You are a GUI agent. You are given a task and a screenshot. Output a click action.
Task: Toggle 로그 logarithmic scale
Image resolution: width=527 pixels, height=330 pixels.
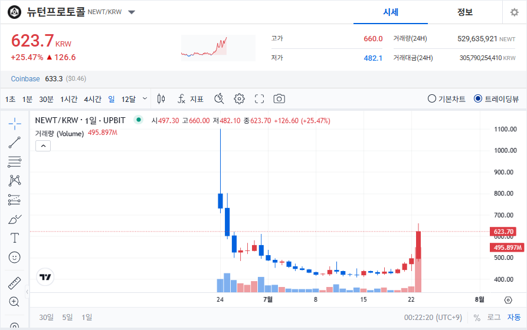tap(494, 317)
